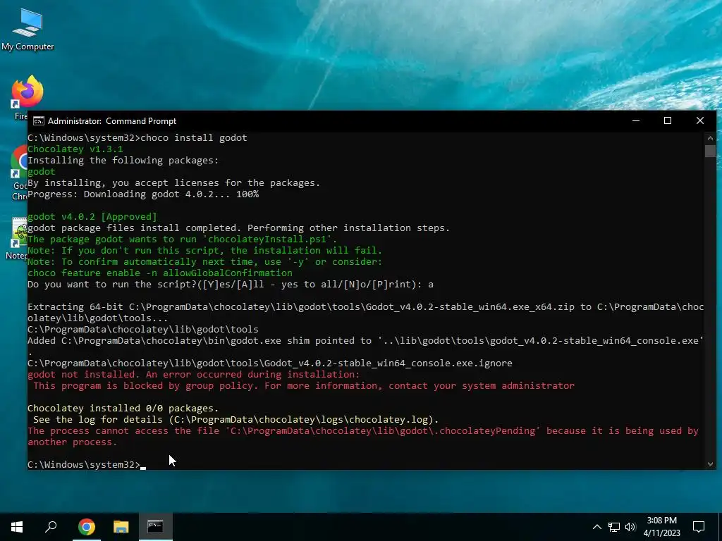Click the console scrollbar down arrow
722x541 pixels.
tap(710, 464)
